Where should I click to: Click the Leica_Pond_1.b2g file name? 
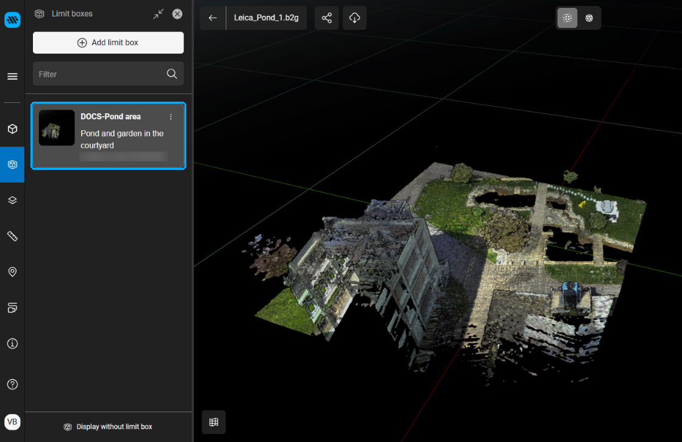point(266,18)
